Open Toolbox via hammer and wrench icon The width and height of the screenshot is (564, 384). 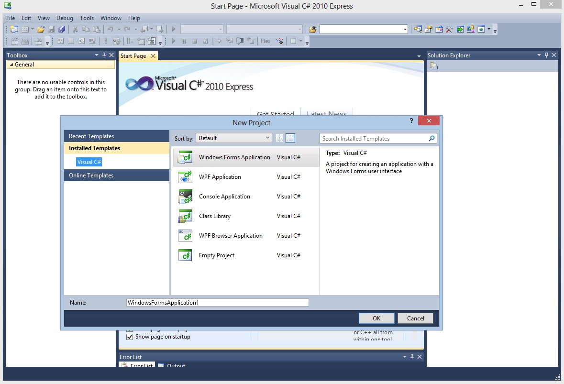(x=449, y=30)
